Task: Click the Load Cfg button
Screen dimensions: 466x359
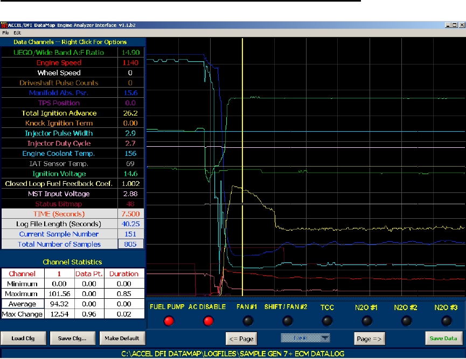Action: (23, 338)
